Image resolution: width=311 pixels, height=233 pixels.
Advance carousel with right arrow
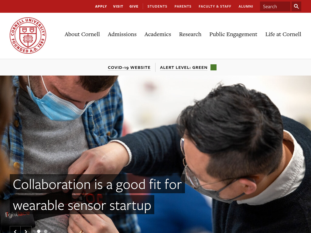26,231
